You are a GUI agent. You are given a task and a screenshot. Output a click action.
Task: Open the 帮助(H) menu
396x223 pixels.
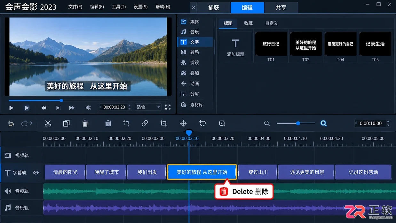click(163, 7)
